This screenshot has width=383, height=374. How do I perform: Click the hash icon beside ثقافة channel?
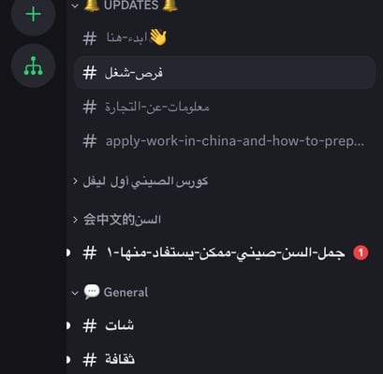90,360
